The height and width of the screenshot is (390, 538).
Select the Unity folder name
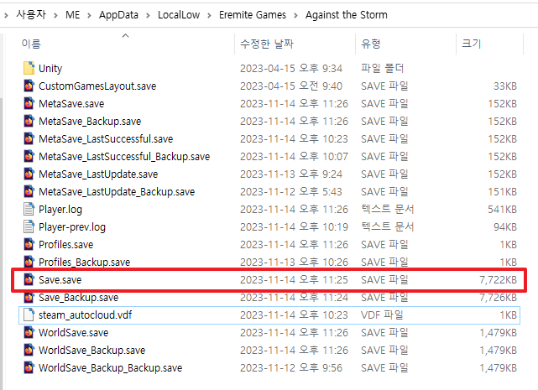(50, 69)
